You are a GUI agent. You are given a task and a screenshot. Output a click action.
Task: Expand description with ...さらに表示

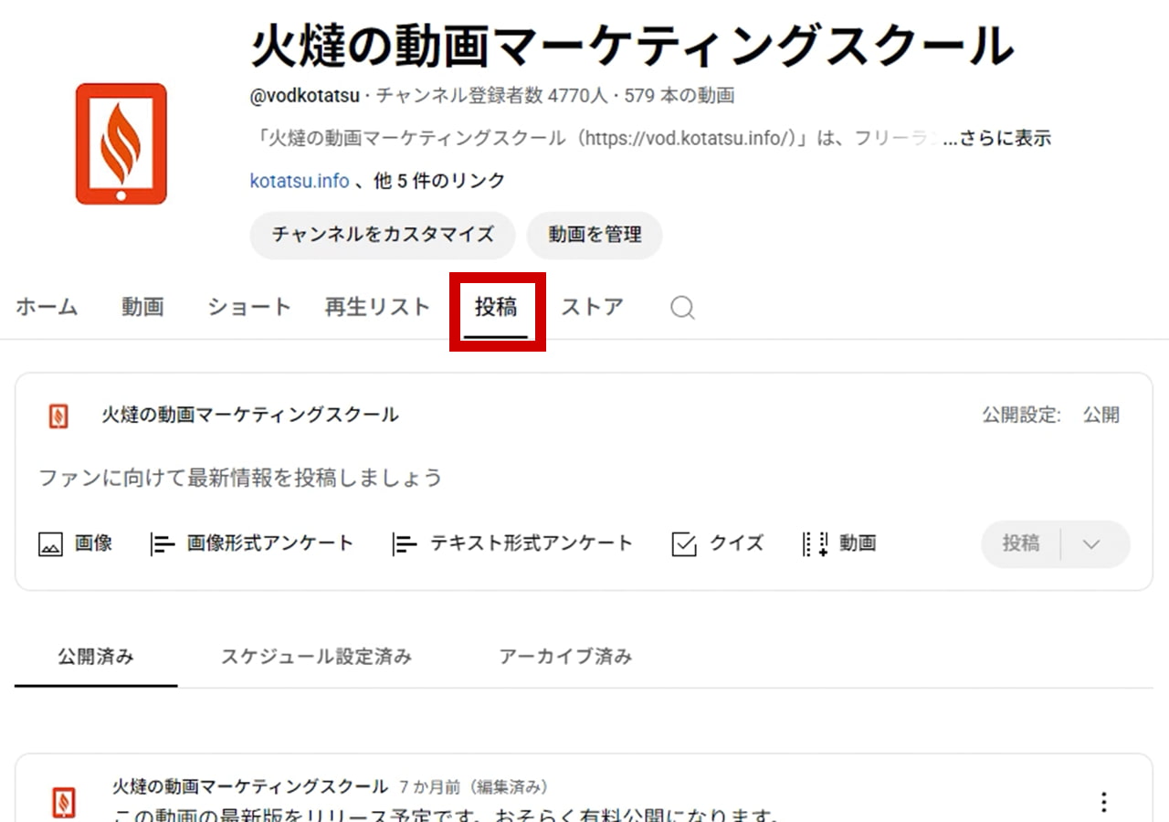[x=996, y=139]
